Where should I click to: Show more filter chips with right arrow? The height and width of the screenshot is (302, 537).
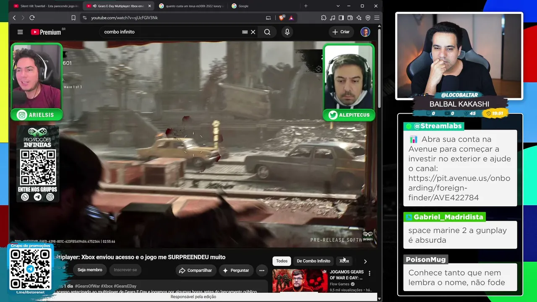tap(365, 261)
